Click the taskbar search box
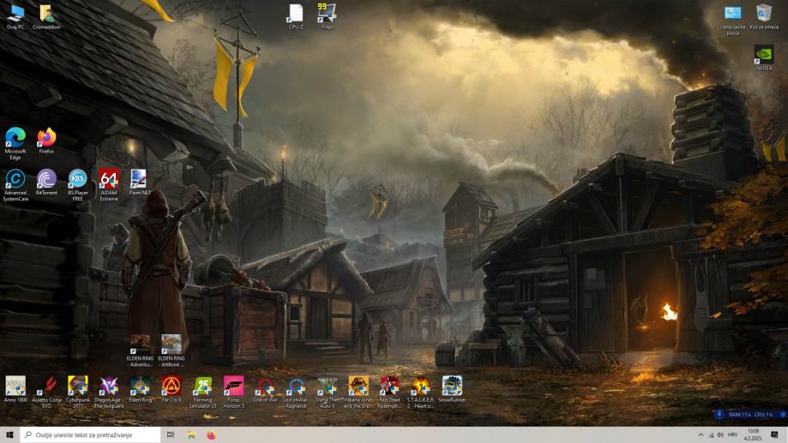The image size is (788, 443). pyautogui.click(x=90, y=435)
